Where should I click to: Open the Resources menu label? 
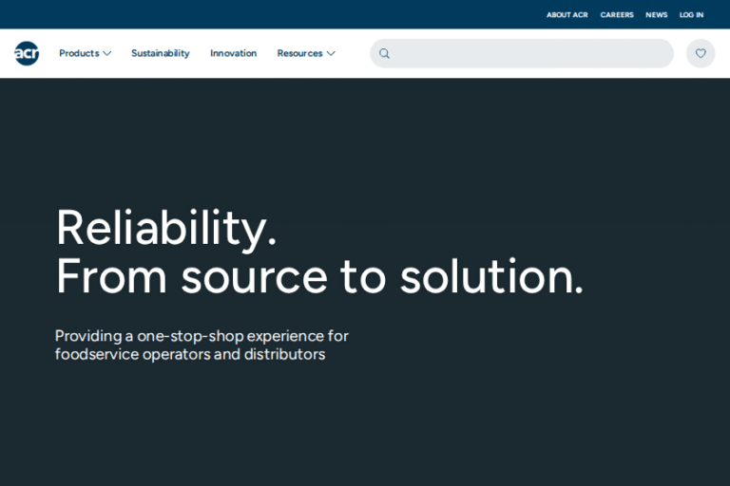[x=299, y=53]
